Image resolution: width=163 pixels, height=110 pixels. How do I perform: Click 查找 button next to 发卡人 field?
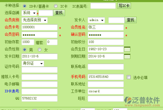(x=131, y=20)
